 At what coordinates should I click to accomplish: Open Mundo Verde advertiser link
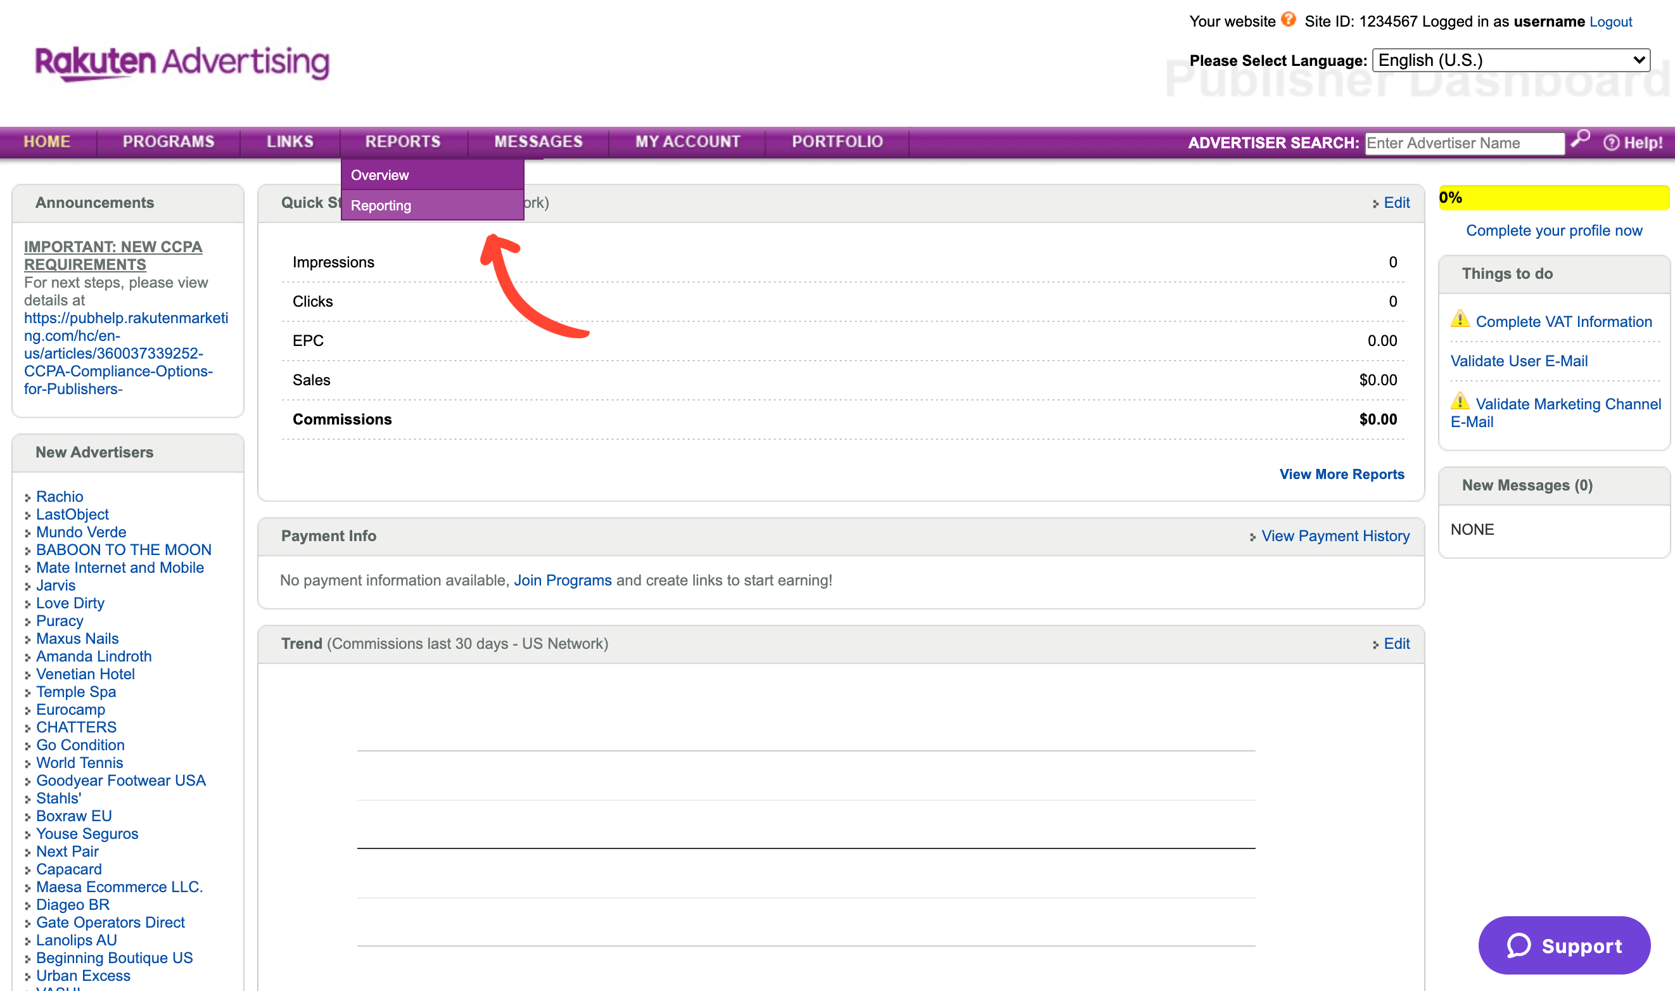point(81,532)
